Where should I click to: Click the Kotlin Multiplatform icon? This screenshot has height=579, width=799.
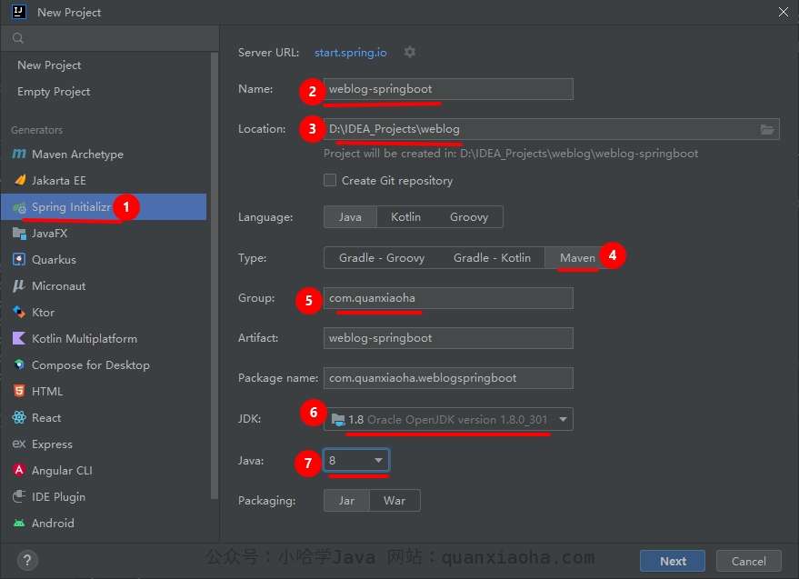click(x=19, y=338)
